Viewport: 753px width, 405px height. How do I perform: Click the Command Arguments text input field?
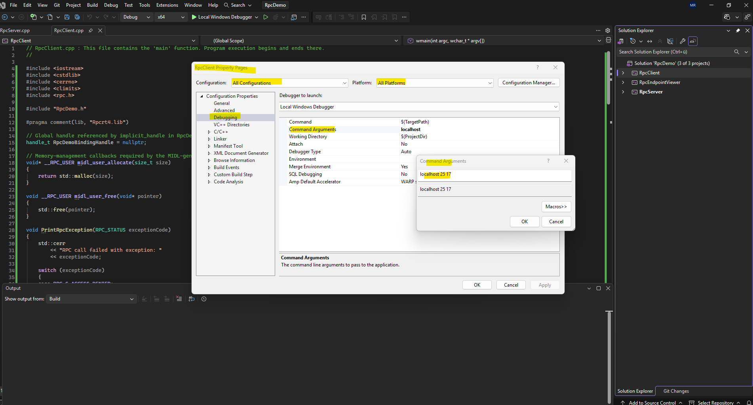(x=495, y=175)
